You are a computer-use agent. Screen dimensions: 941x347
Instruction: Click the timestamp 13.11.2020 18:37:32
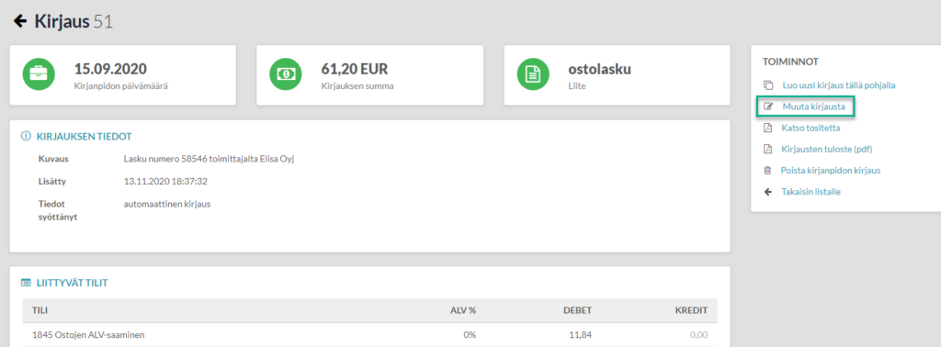click(x=165, y=181)
